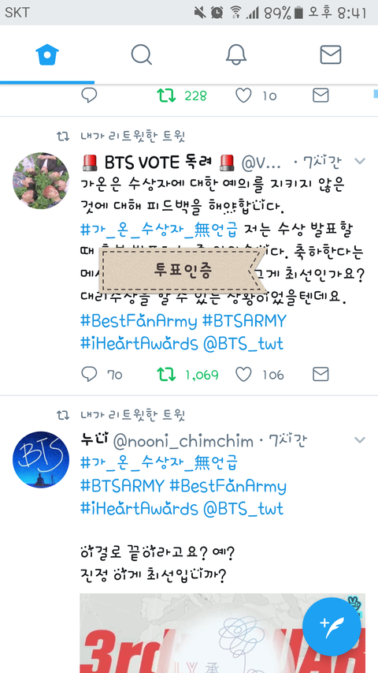Screen dimensions: 378x673
Task: Open the Notifications bell tab
Action: (236, 54)
